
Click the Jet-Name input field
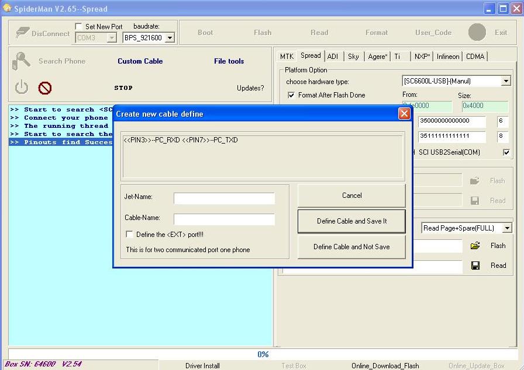(x=224, y=198)
